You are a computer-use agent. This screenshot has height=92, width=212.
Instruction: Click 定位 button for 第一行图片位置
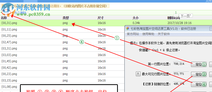click(199, 64)
